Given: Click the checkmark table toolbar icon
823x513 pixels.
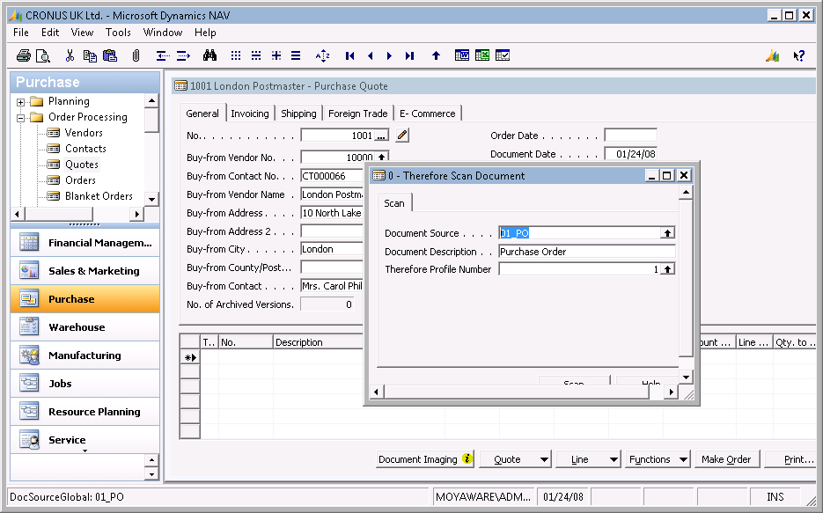Looking at the screenshot, I should tap(503, 55).
